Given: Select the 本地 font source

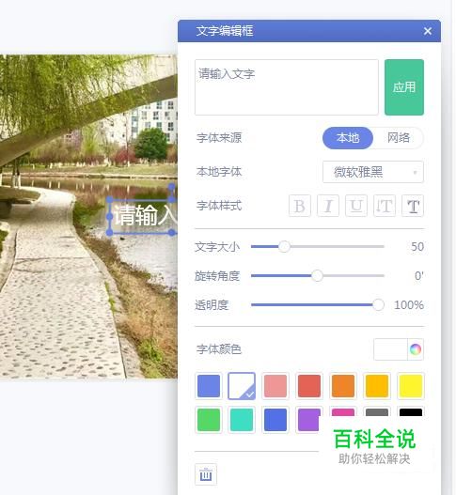Looking at the screenshot, I should point(348,138).
